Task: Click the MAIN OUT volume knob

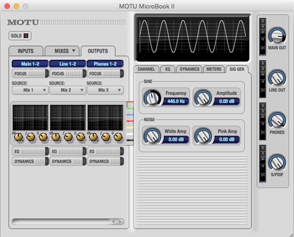Action: pos(277,35)
